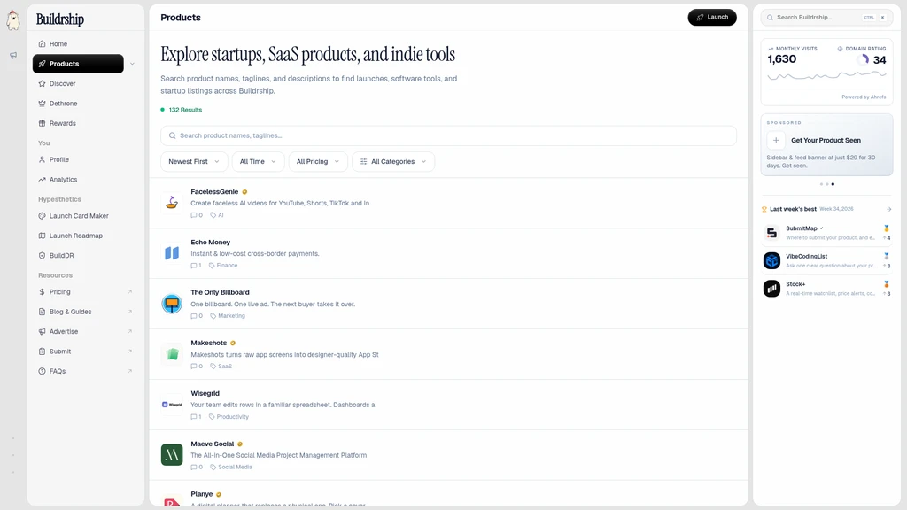This screenshot has width=907, height=510.
Task: Open comments on FacelessGenie
Action: pyautogui.click(x=197, y=215)
